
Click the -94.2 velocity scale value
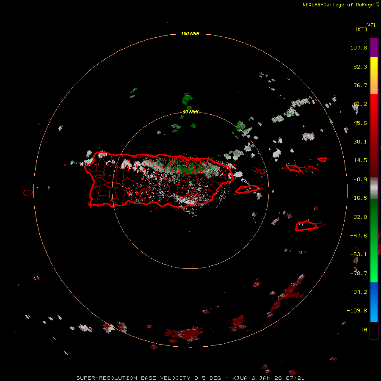point(359,292)
